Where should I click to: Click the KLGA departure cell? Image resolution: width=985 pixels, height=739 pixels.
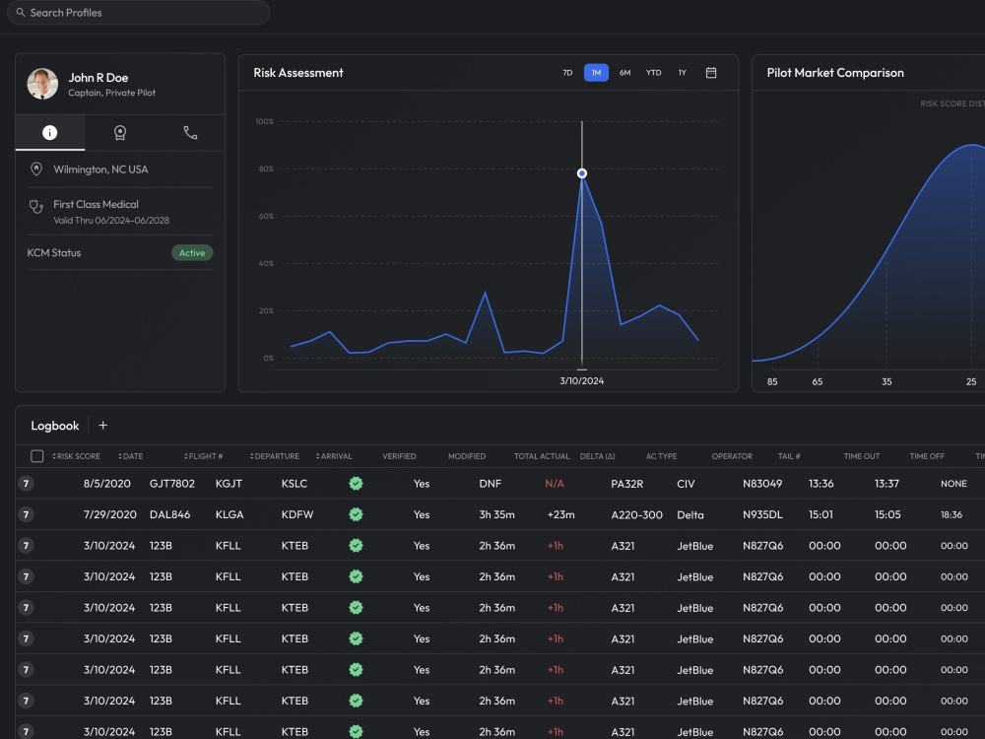pyautogui.click(x=230, y=514)
